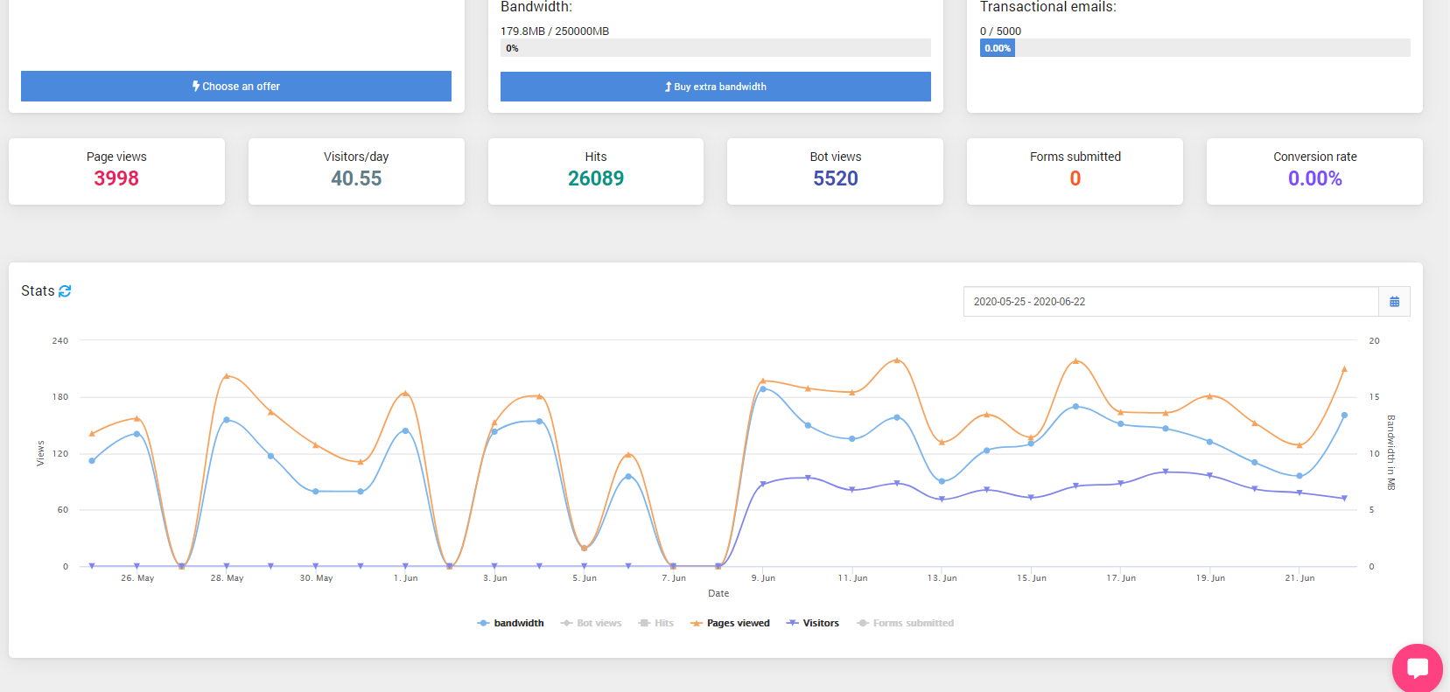Open the chat bubble widget
The image size is (1450, 692).
(1418, 668)
